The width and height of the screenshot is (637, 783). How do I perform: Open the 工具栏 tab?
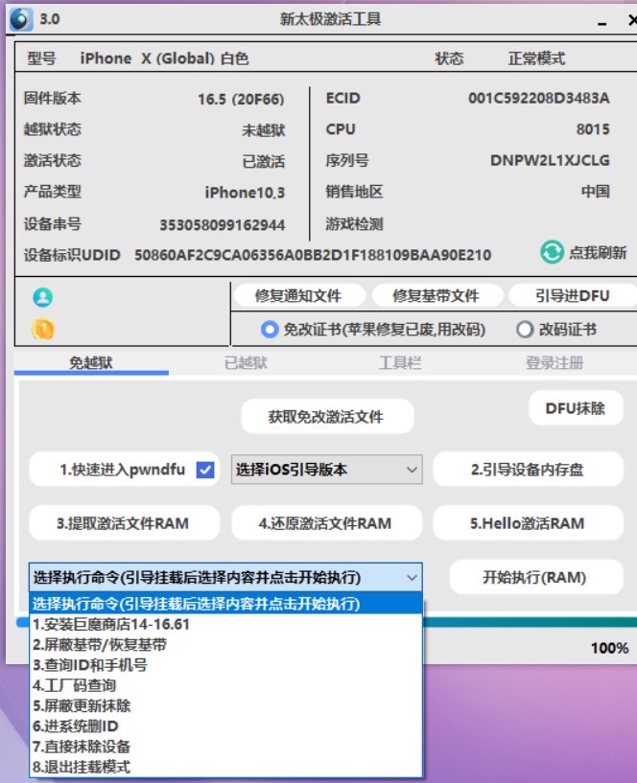(x=400, y=363)
